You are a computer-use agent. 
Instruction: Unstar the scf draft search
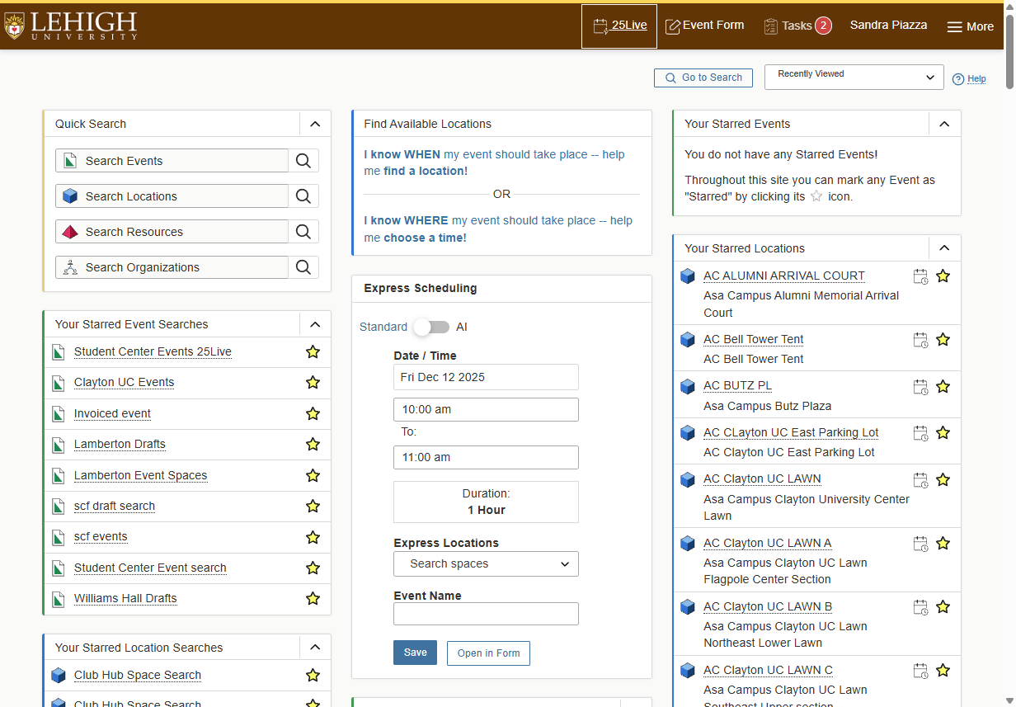(x=313, y=506)
